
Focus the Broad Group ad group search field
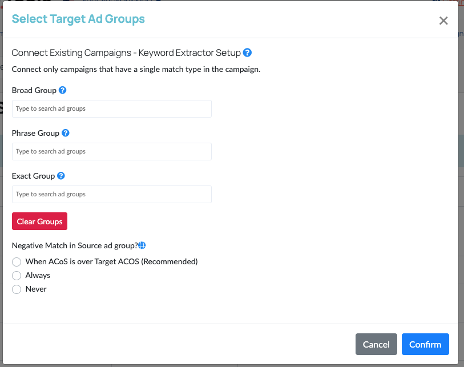[112, 108]
